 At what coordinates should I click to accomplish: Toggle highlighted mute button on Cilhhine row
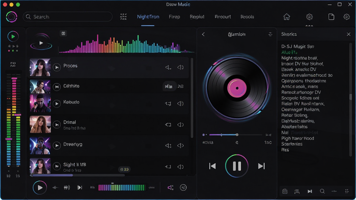[169, 86]
